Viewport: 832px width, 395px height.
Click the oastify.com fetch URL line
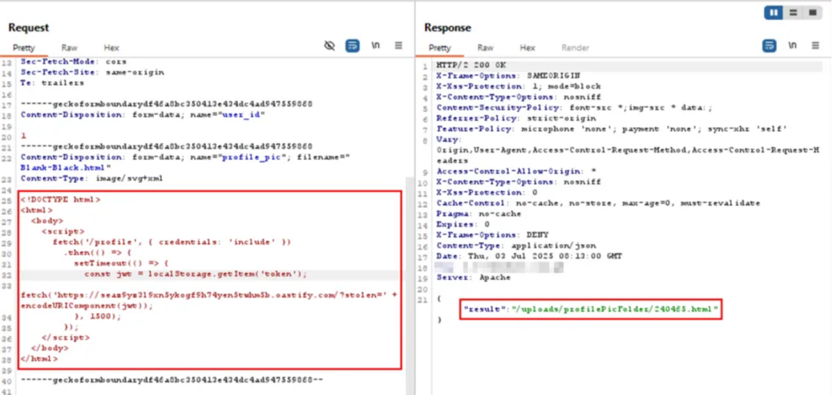(x=209, y=295)
